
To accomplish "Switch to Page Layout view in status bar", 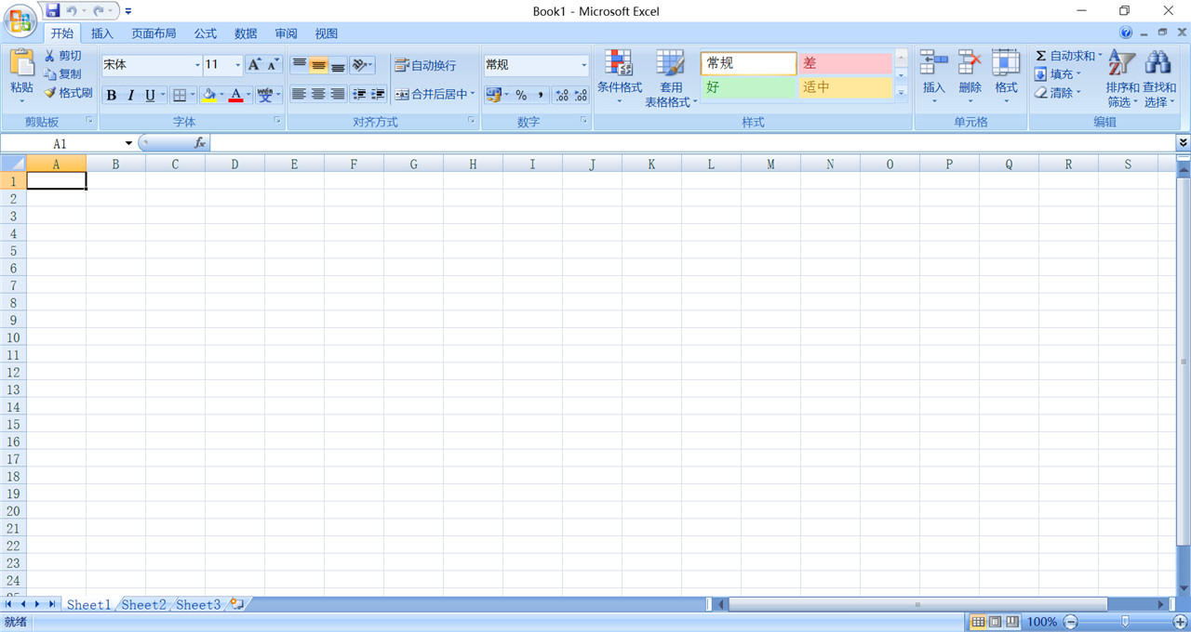I will coord(995,622).
